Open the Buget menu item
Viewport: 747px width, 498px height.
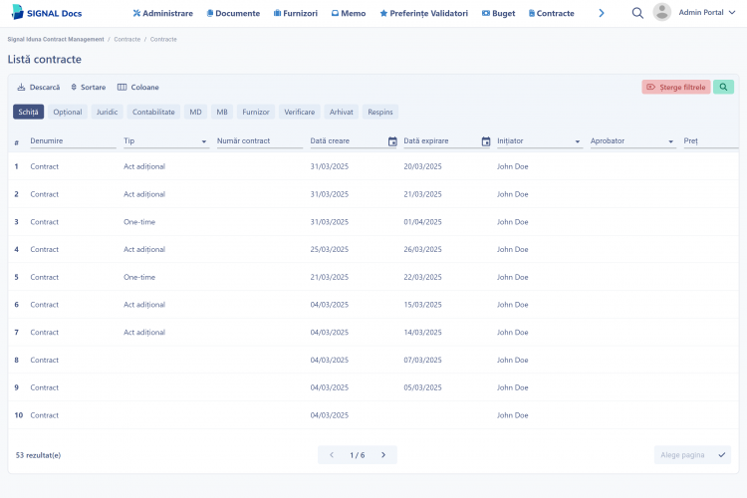coord(498,13)
